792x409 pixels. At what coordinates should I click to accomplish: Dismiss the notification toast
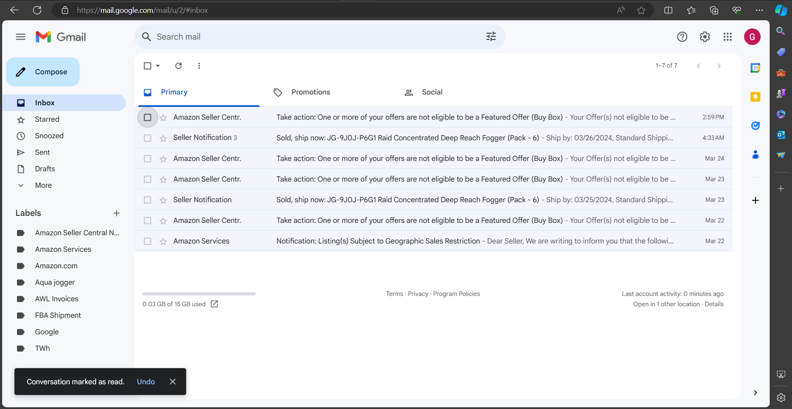[x=173, y=382]
